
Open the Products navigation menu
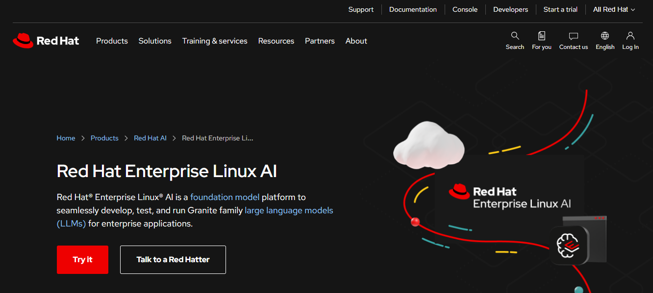(x=112, y=41)
